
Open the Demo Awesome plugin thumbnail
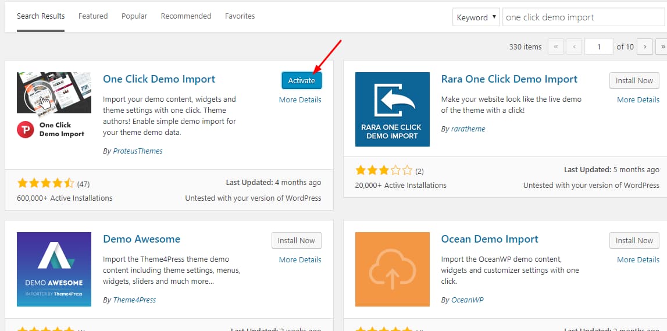click(x=54, y=269)
